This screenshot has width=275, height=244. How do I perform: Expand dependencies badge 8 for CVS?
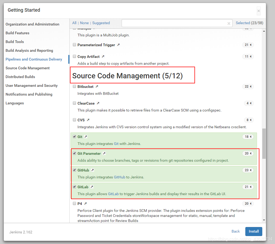pyautogui.click(x=249, y=120)
